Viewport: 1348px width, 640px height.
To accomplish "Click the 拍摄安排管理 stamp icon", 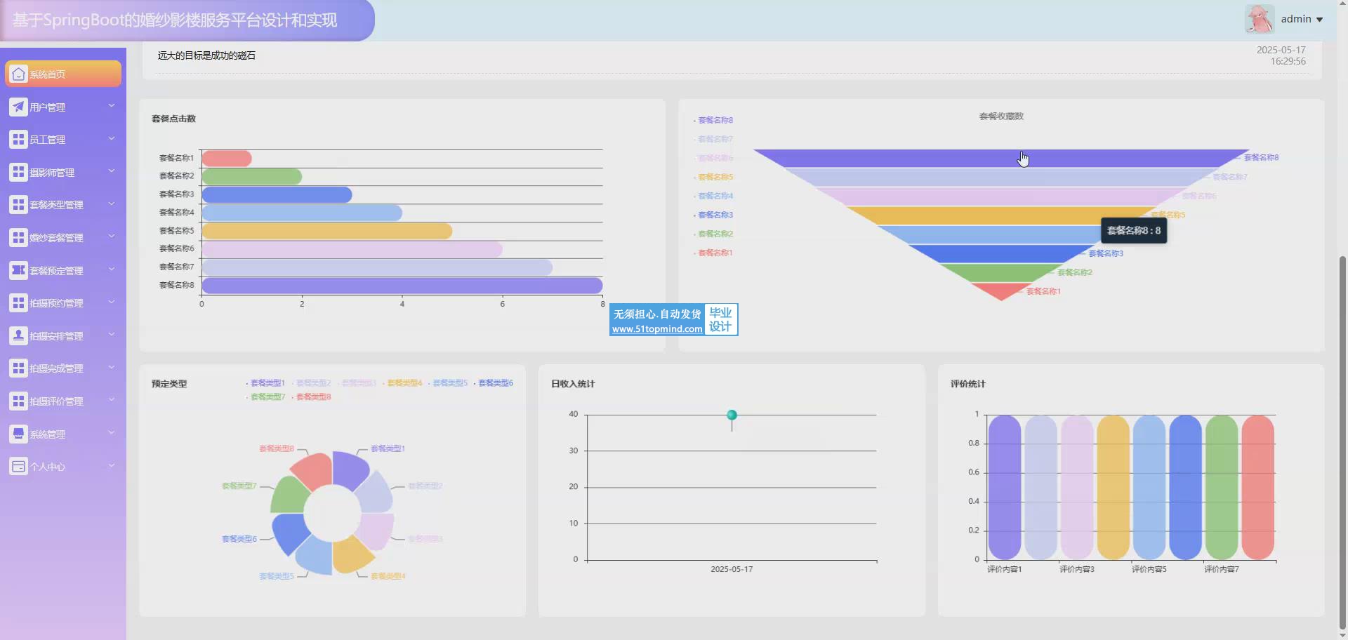I will (18, 335).
